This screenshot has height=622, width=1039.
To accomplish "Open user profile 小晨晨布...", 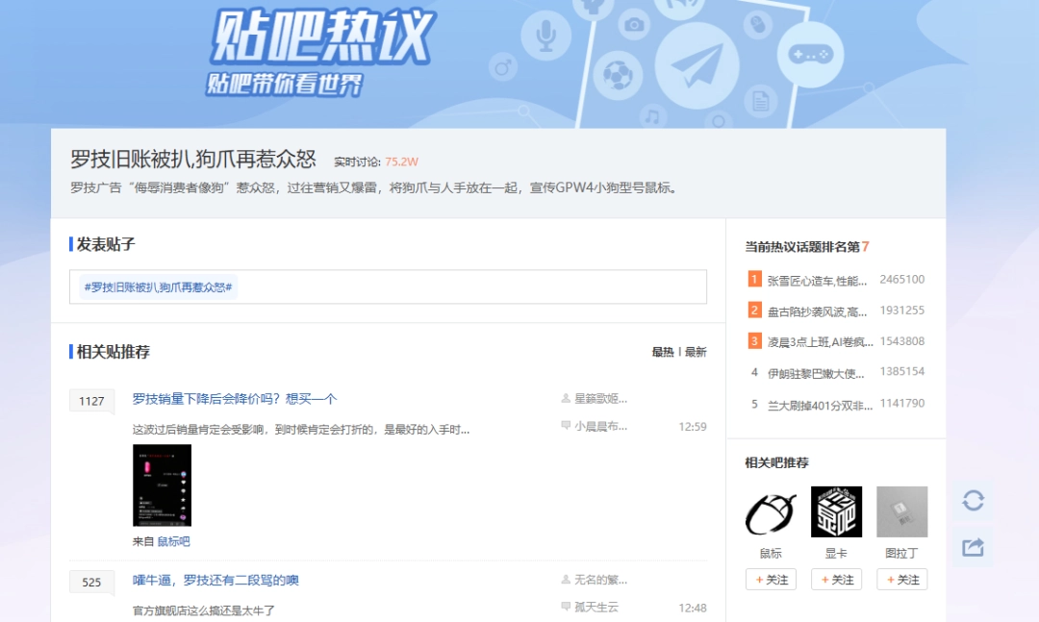I will click(600, 427).
